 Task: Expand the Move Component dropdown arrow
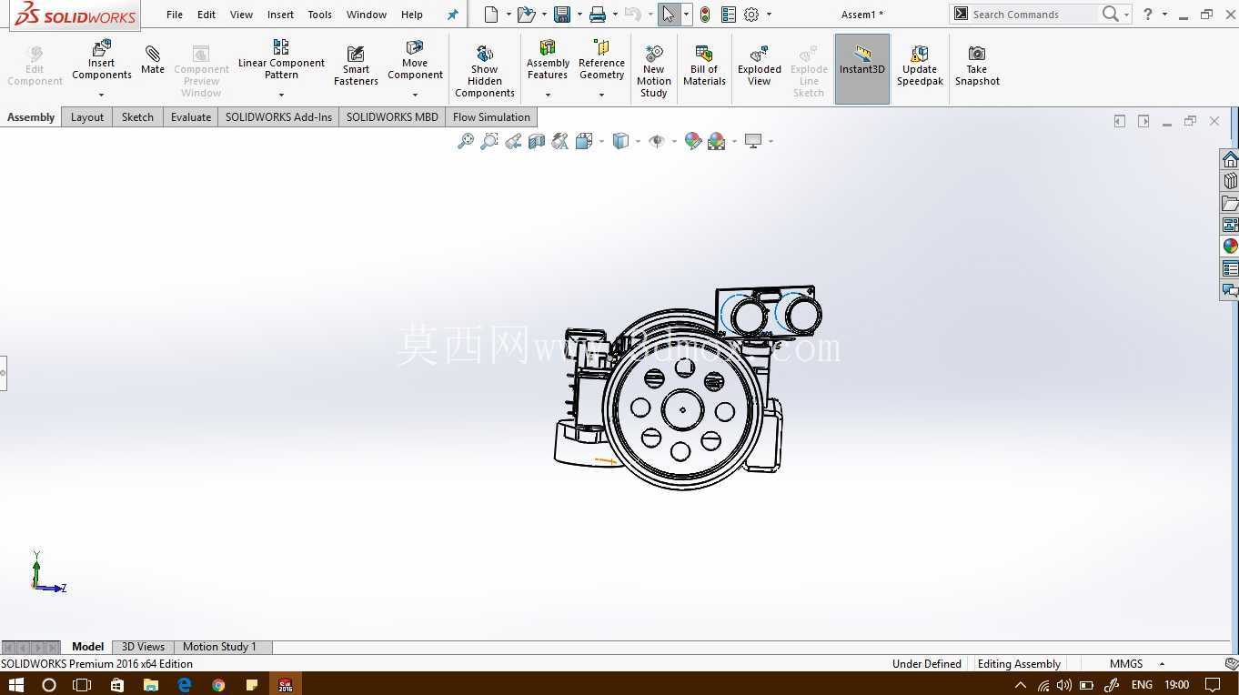coord(415,95)
